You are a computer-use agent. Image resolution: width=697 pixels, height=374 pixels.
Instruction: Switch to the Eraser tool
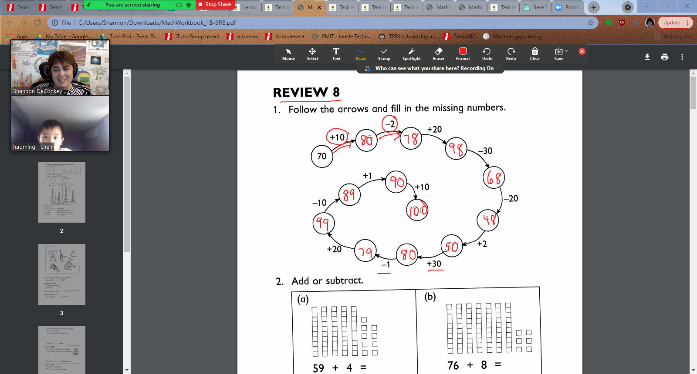439,54
